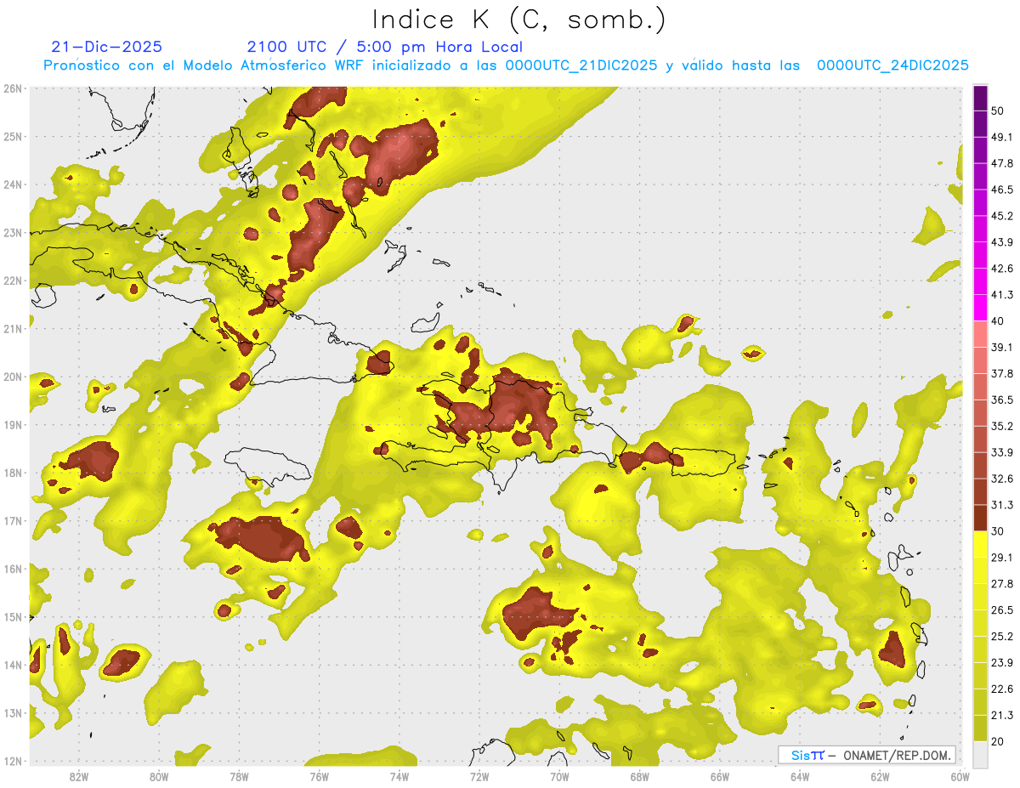The width and height of the screenshot is (1020, 788).
Task: Select the light gray colorbar segment below 20
Action: click(x=980, y=753)
